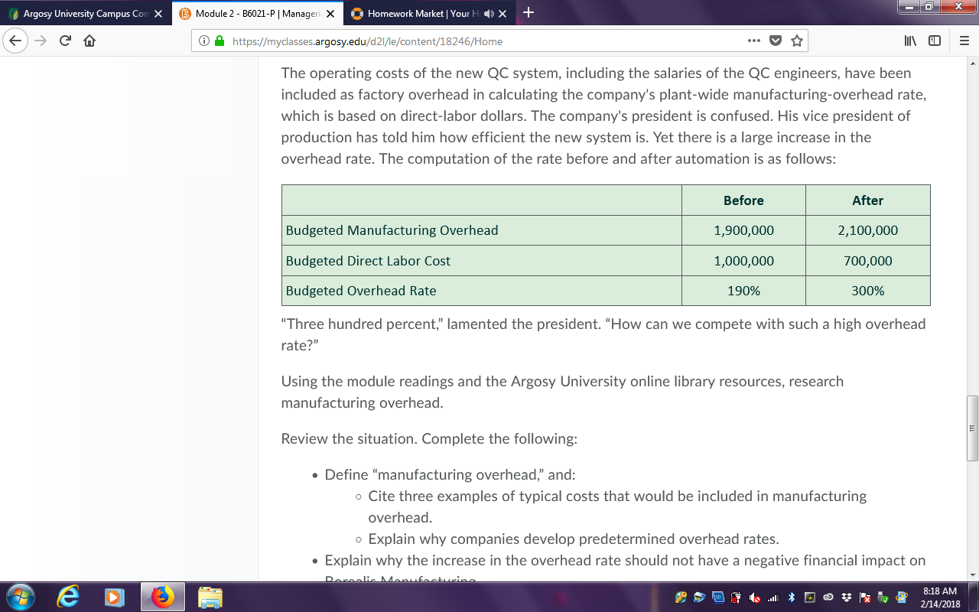
Task: Click the scrollbar down arrow
Action: coord(972,575)
